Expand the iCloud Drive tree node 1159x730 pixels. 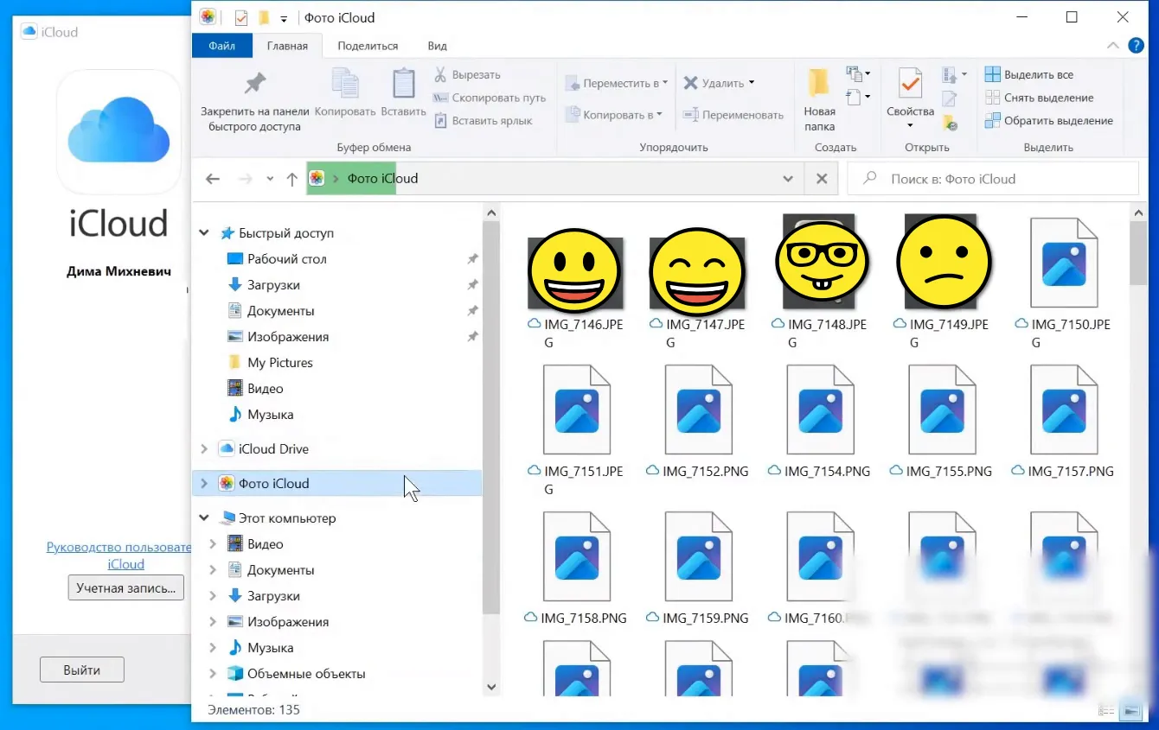(x=204, y=448)
